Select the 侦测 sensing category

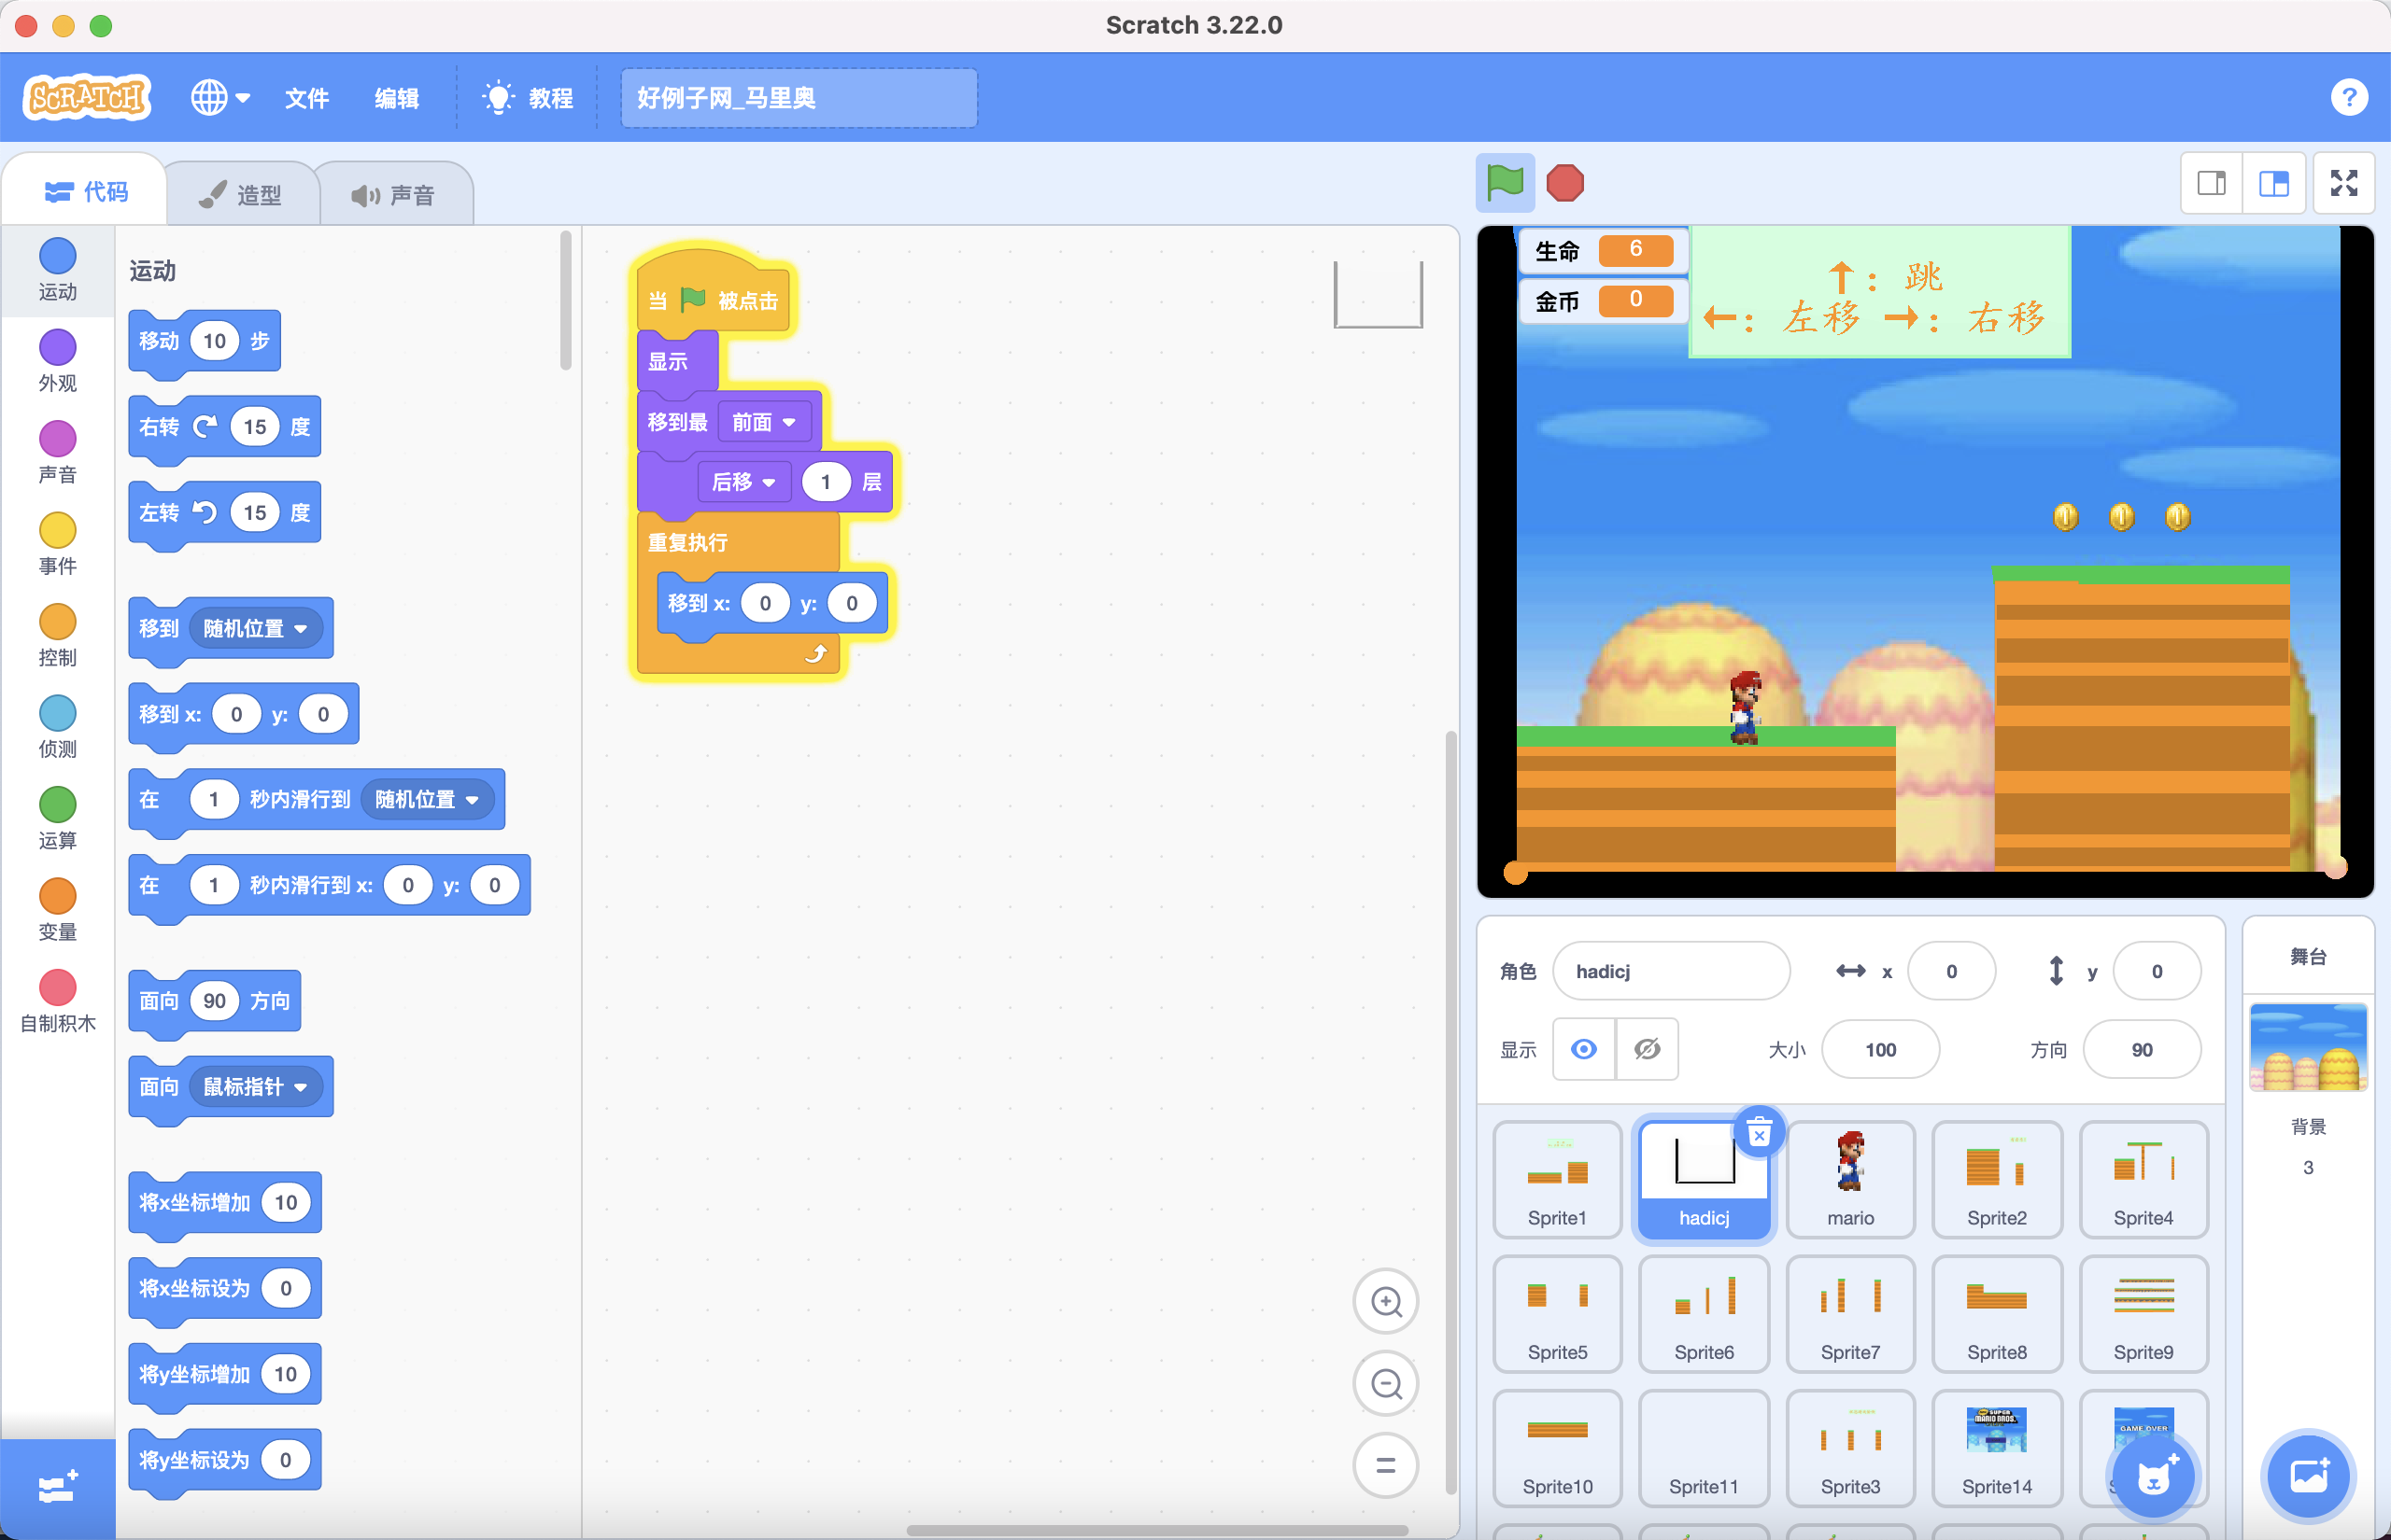(57, 727)
